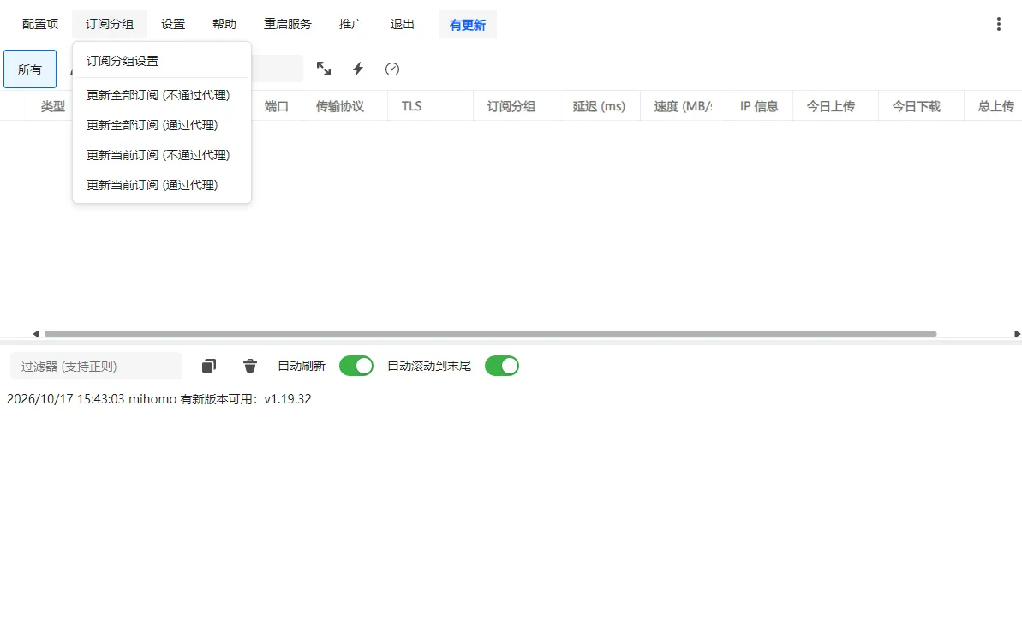
Task: Open the 设置 menu
Action: click(173, 24)
